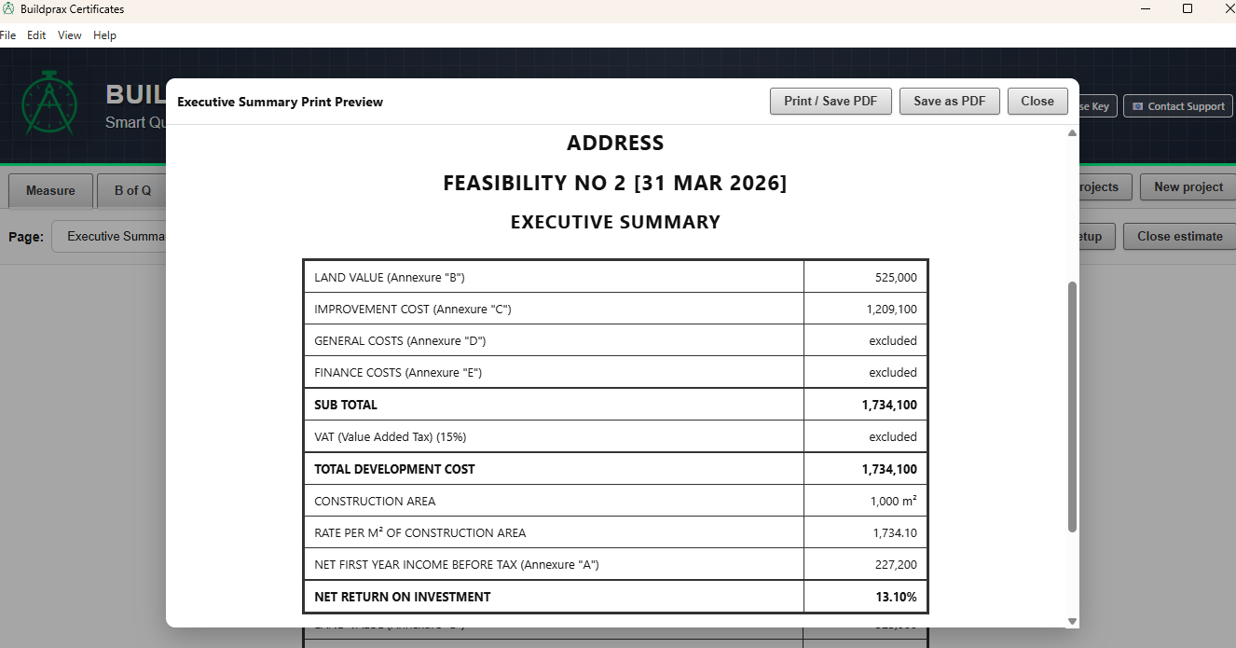Open the Executive Summary page selector

(112, 236)
